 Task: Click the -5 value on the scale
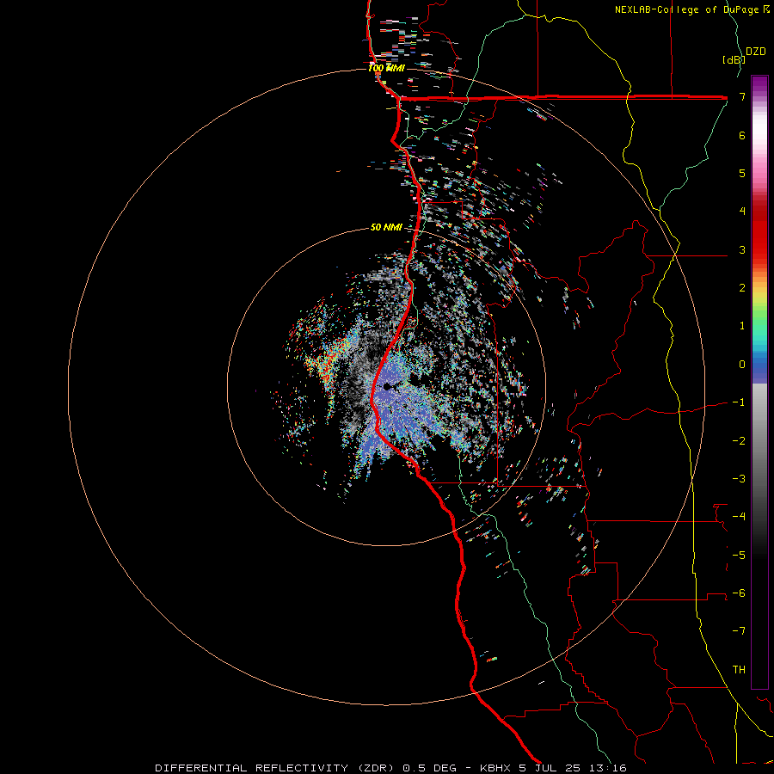(739, 556)
